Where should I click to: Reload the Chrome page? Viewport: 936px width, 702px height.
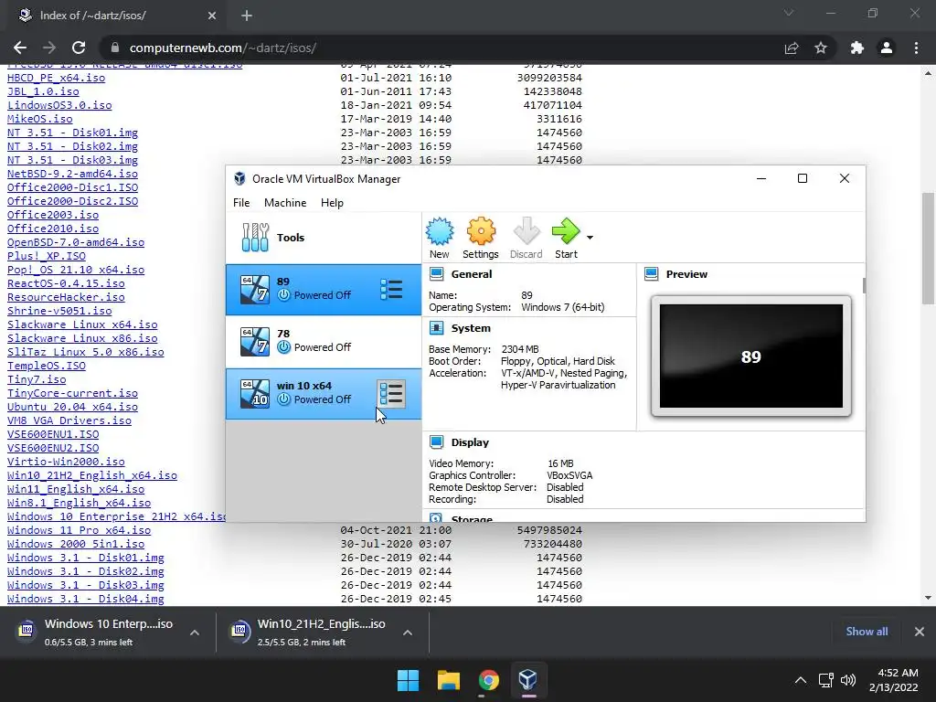pyautogui.click(x=79, y=48)
